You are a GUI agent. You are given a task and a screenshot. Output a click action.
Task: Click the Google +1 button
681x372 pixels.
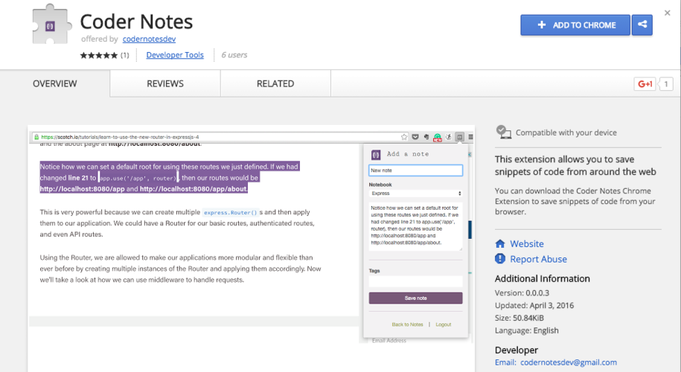point(645,84)
